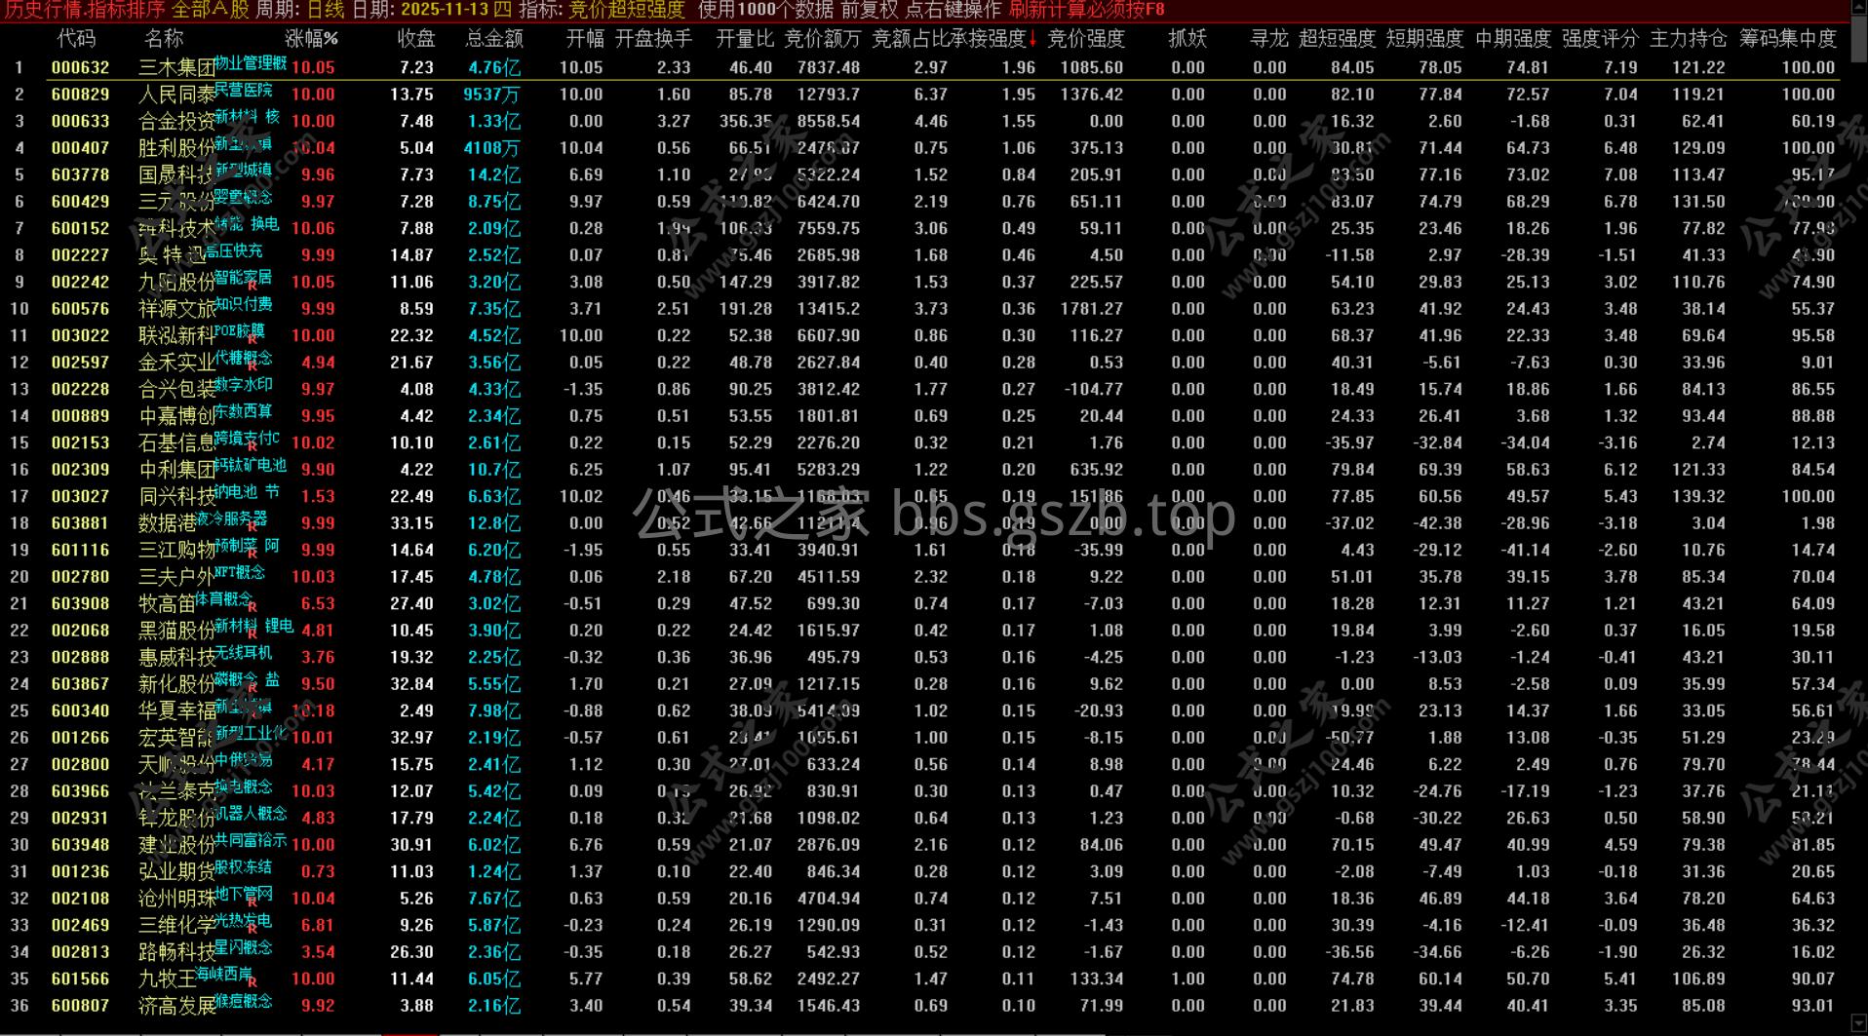This screenshot has height=1036, width=1868.
Task: Sort stocks by 涨幅% column header
Action: pyautogui.click(x=312, y=39)
